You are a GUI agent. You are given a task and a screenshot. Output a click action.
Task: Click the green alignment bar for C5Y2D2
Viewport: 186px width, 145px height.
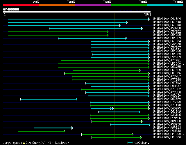coord(58,32)
